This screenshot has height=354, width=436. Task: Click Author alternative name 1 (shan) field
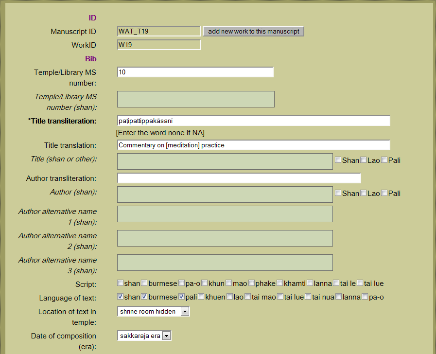[225, 214]
